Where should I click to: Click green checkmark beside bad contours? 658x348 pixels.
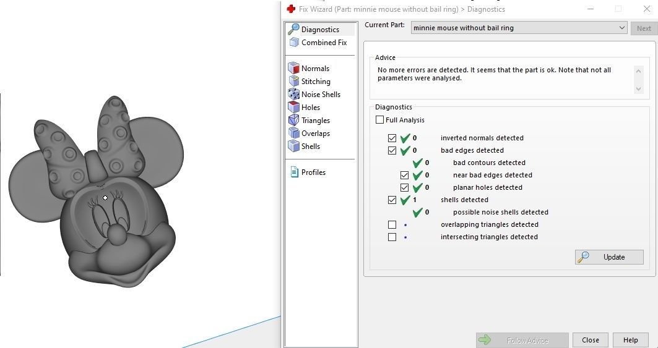[x=418, y=163]
